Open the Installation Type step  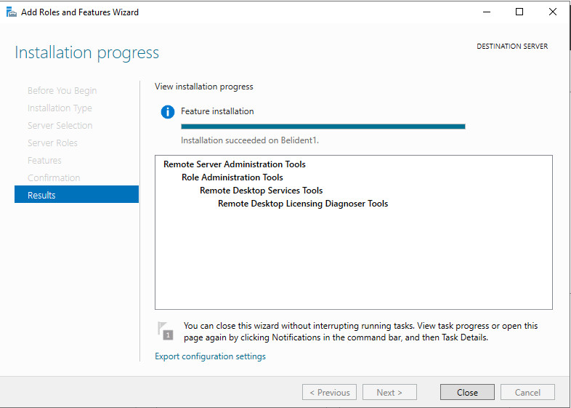click(x=60, y=108)
